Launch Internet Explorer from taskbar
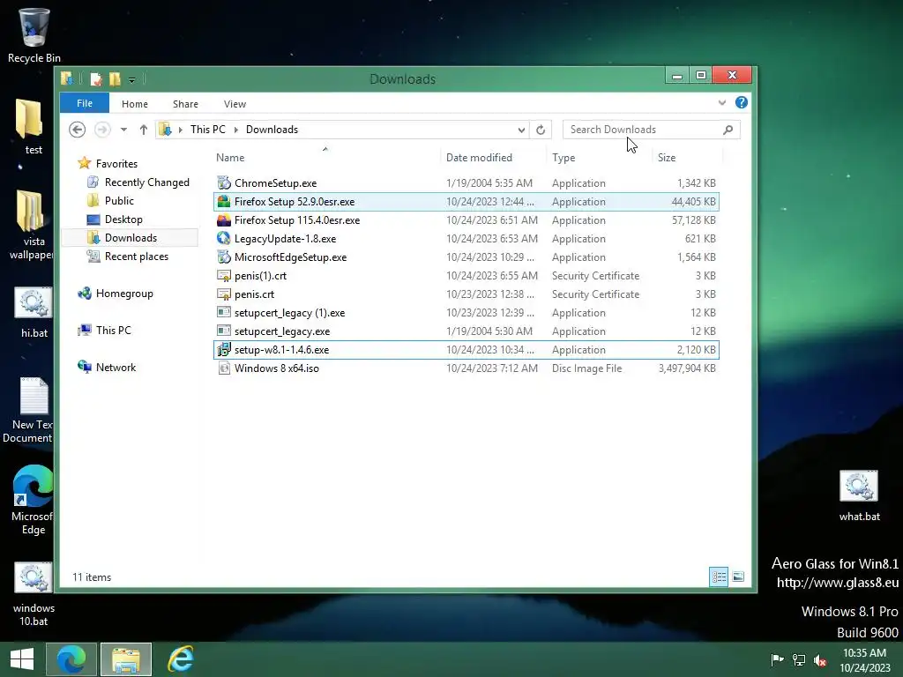Image resolution: width=903 pixels, height=677 pixels. 181,659
